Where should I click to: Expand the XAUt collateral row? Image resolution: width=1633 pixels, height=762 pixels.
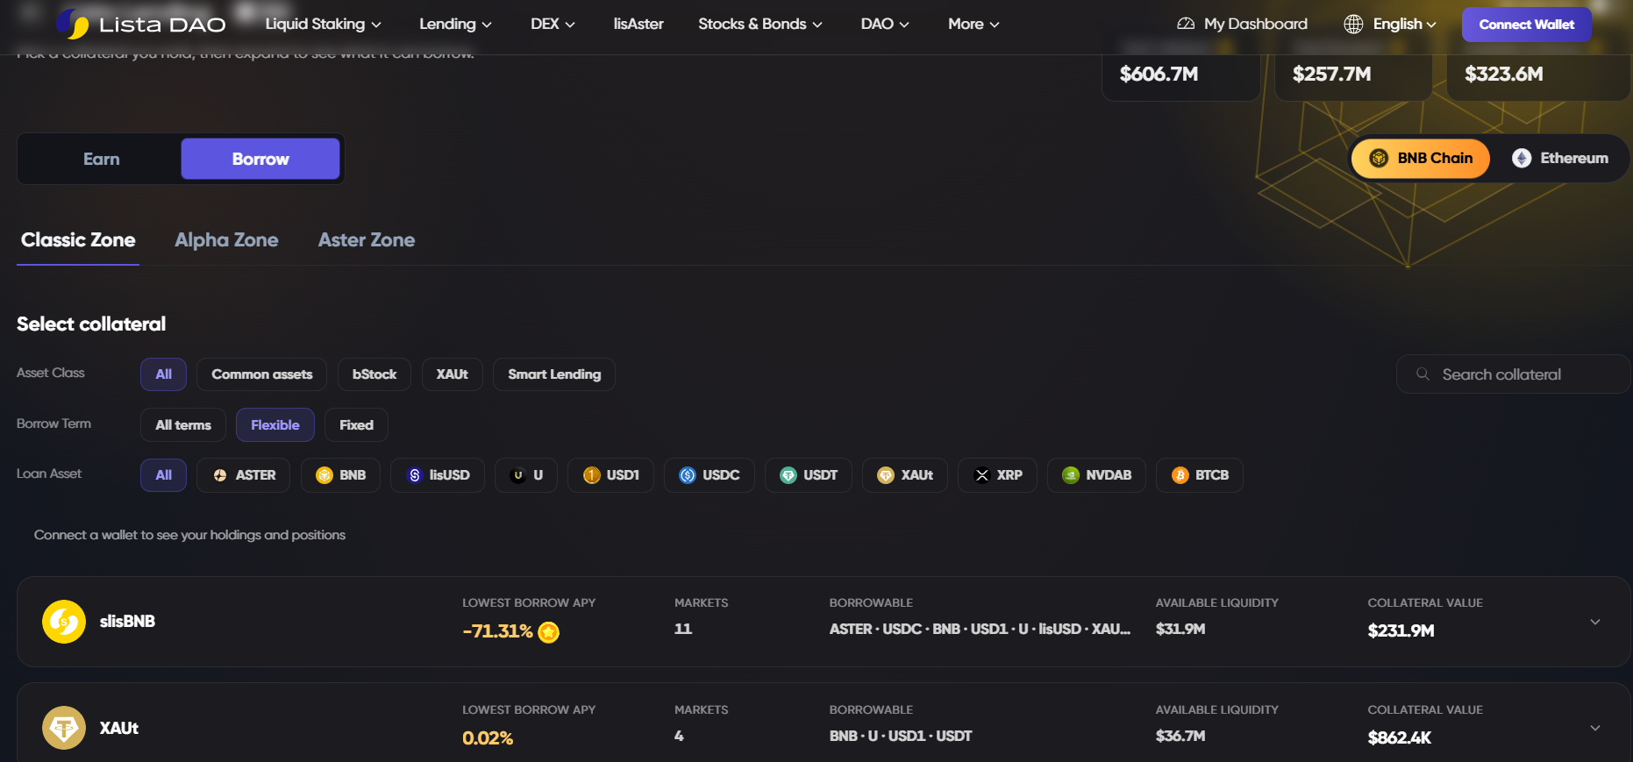pos(1595,728)
